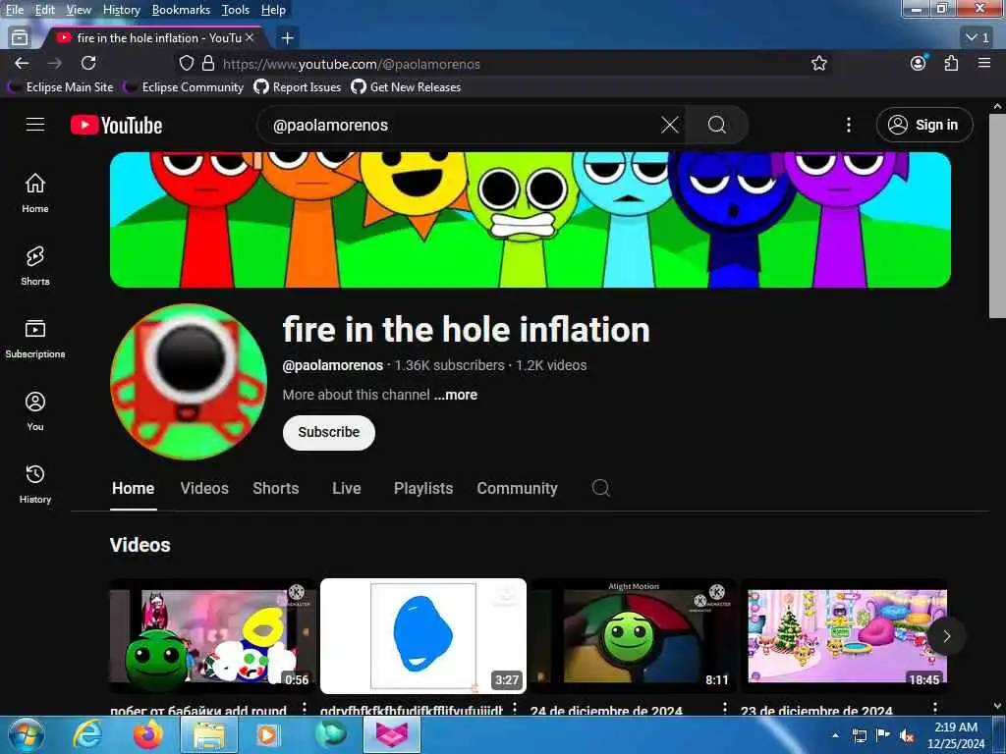Reload the page with refresh icon

click(88, 63)
